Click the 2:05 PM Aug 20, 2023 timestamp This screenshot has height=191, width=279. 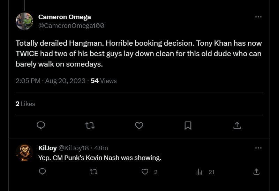tap(51, 81)
